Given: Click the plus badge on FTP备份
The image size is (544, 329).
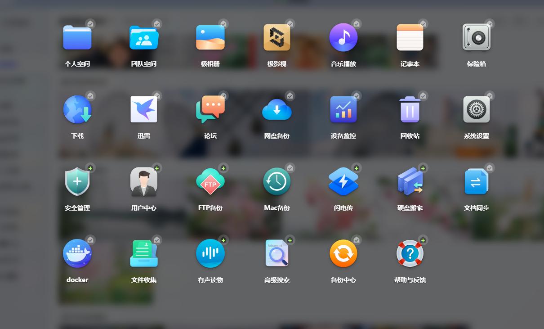Looking at the screenshot, I should (223, 168).
